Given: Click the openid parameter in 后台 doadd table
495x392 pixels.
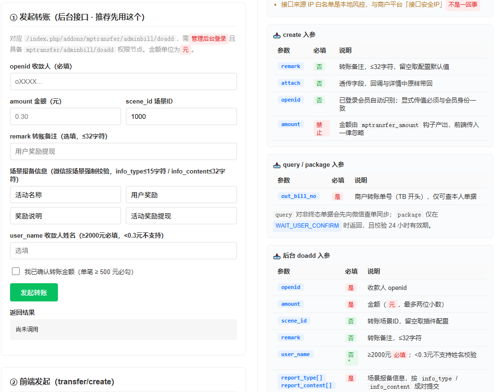Looking at the screenshot, I should click(x=291, y=288).
